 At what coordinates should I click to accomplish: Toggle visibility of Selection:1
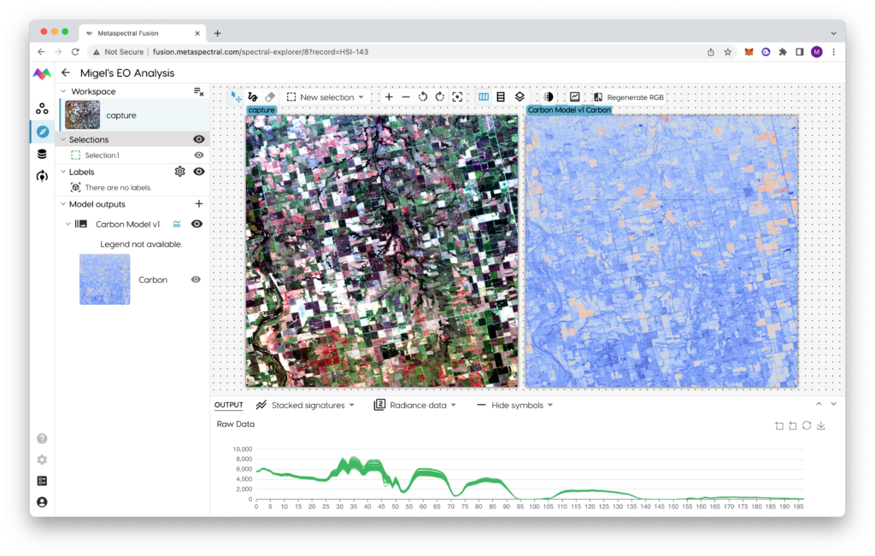(199, 155)
